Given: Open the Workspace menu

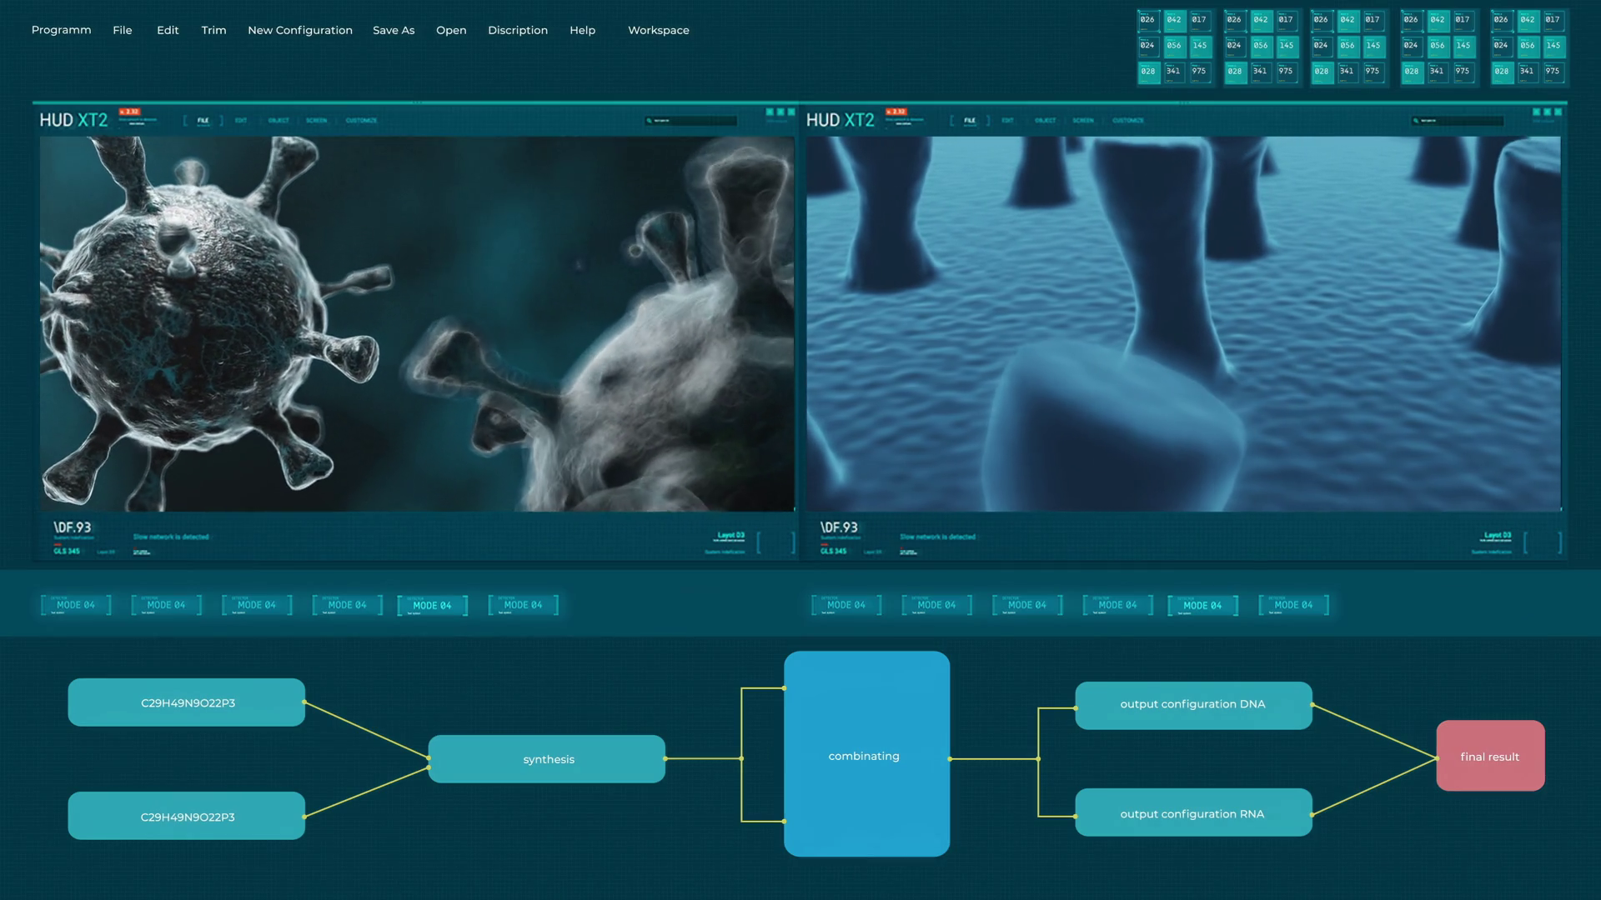Looking at the screenshot, I should 658,30.
